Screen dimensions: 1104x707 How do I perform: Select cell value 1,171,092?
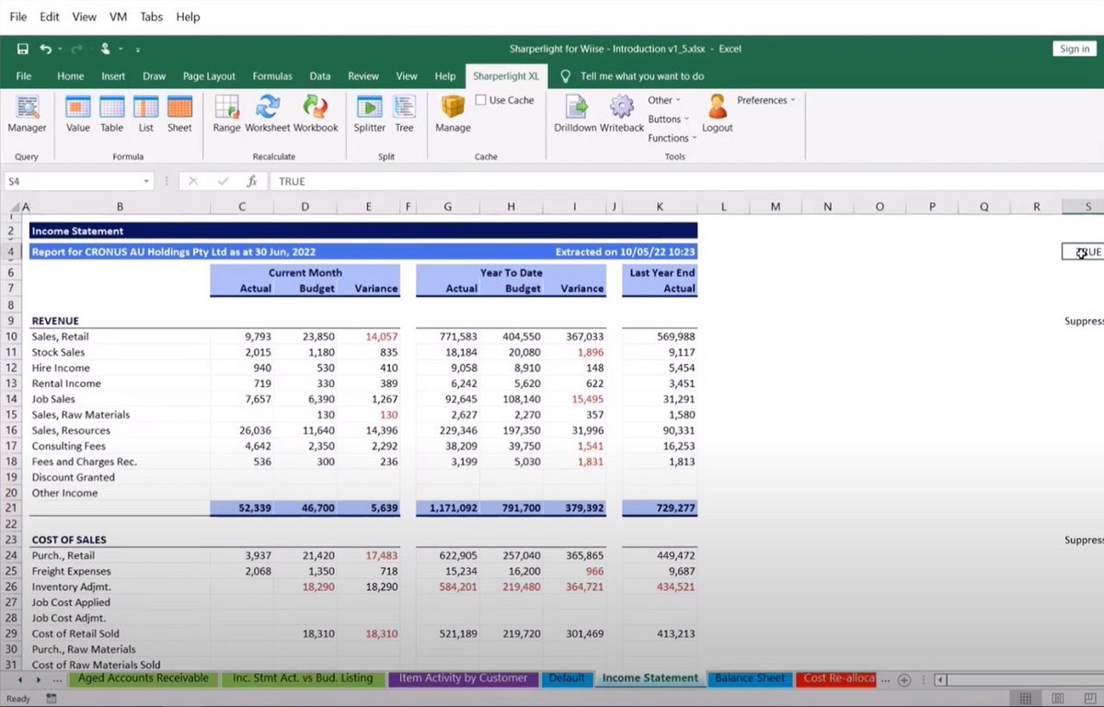pos(448,508)
